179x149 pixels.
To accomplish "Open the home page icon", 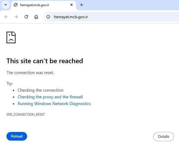I will tap(36, 17).
